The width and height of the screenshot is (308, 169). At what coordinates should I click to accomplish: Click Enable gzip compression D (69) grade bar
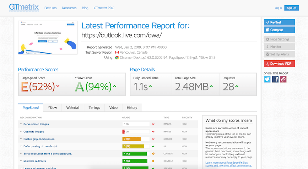136,139
